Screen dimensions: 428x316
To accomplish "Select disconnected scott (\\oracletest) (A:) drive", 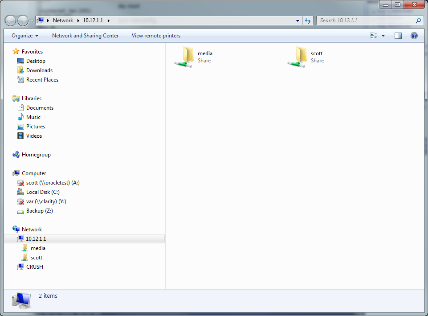I will (53, 183).
